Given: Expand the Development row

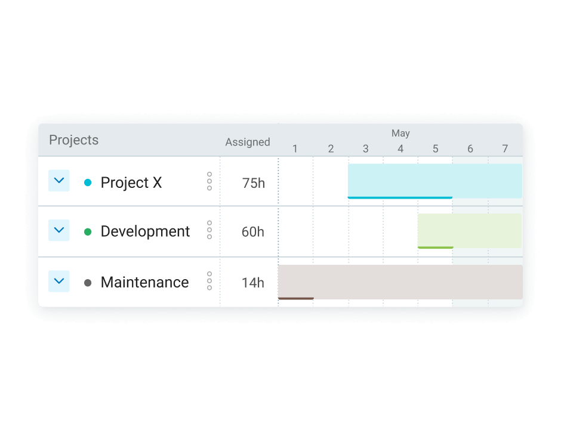Looking at the screenshot, I should point(58,230).
